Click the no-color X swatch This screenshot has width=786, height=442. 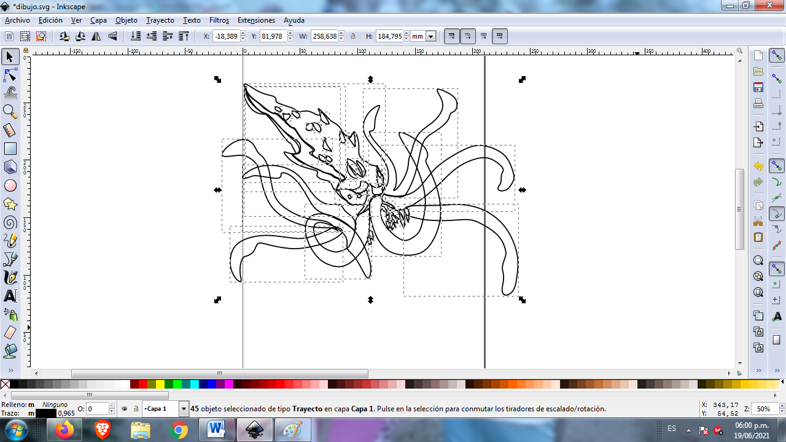(5, 384)
